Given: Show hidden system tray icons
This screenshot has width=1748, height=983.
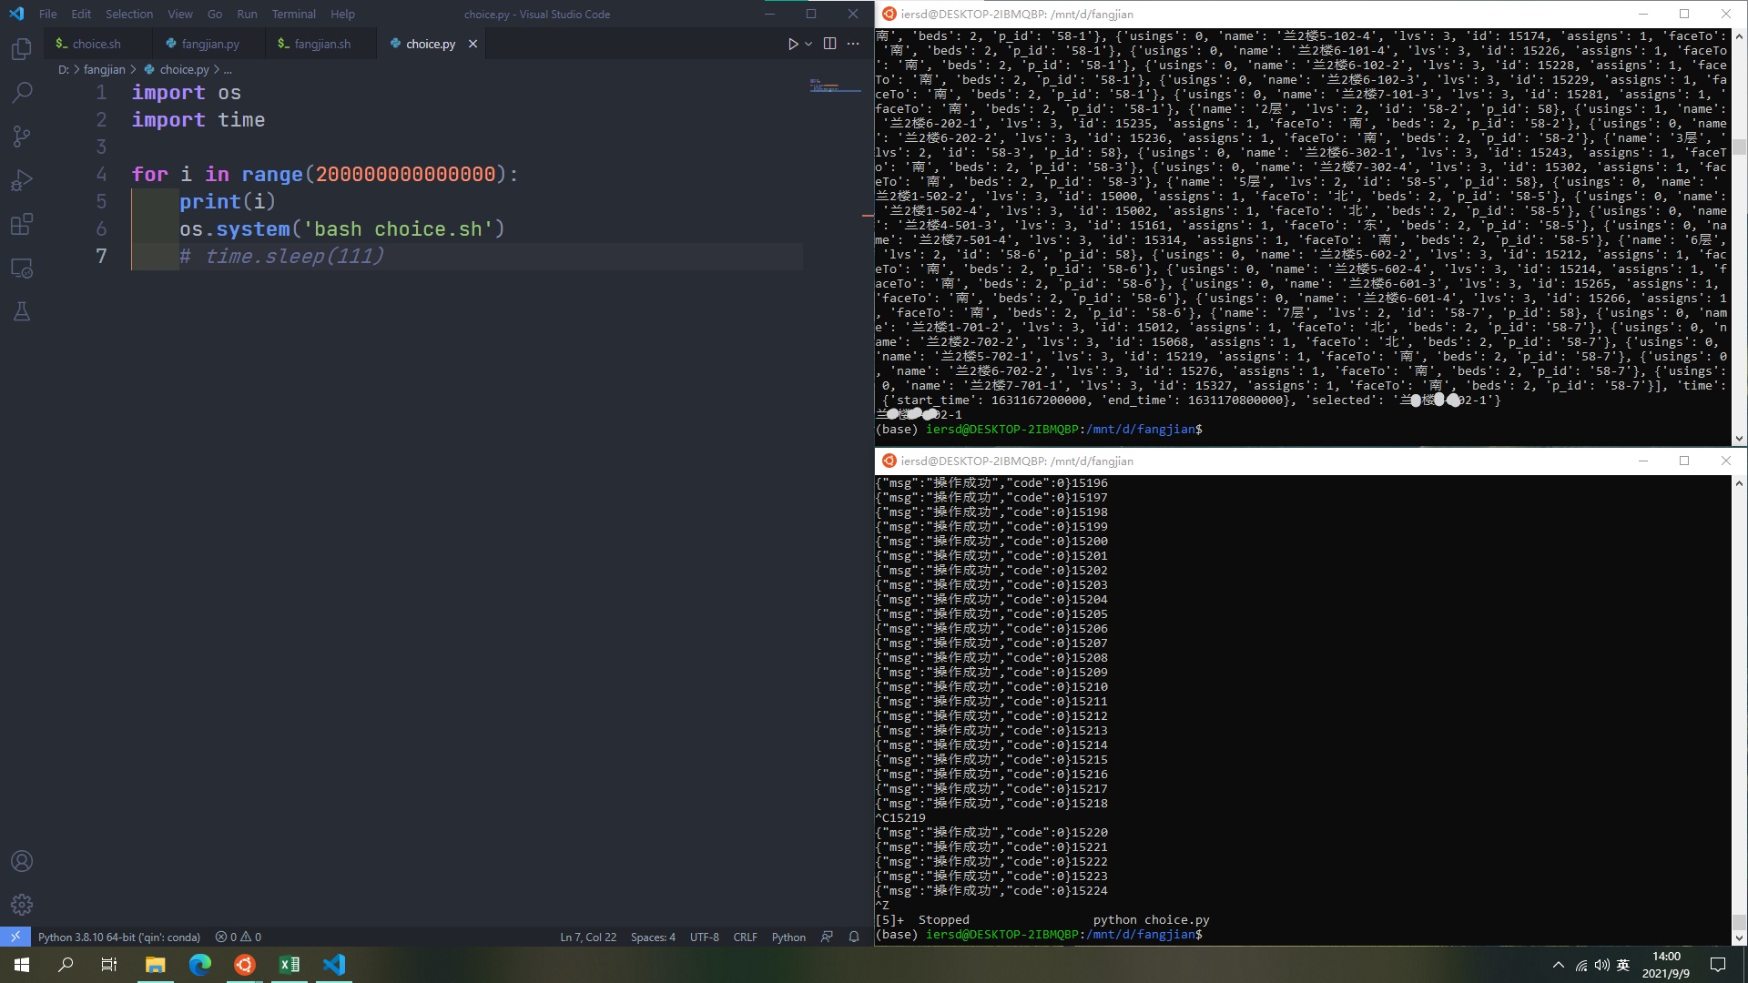Looking at the screenshot, I should coord(1558,965).
